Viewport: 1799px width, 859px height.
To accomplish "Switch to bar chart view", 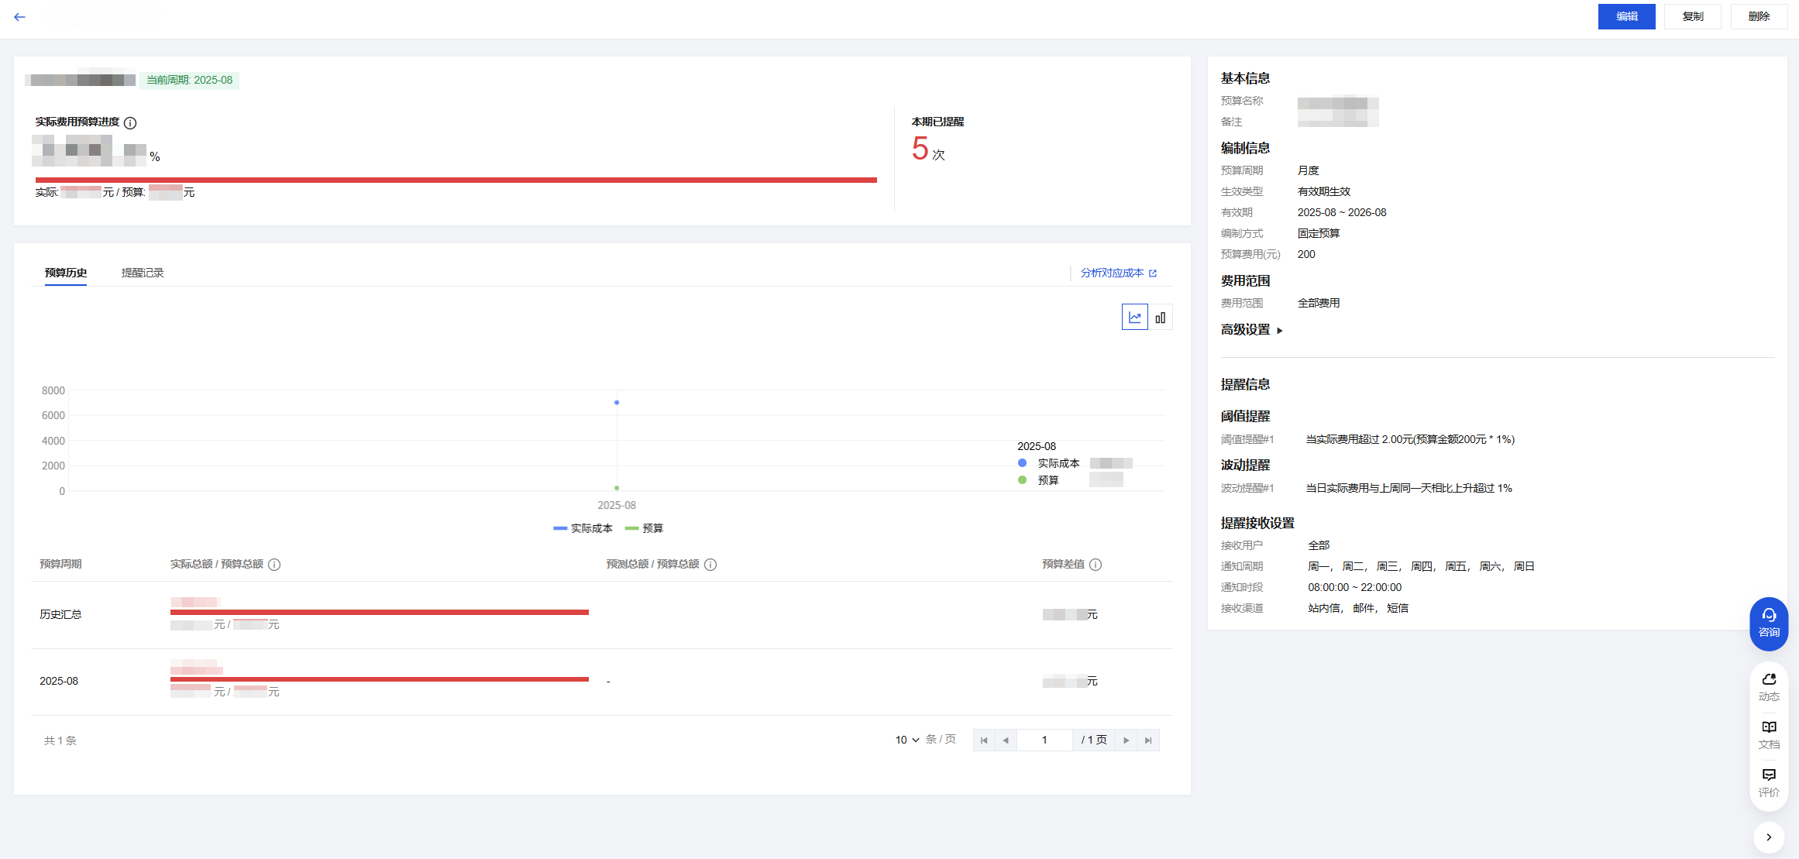I will tap(1160, 318).
